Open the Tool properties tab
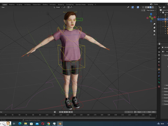The image size is (168, 126). coord(159,48)
